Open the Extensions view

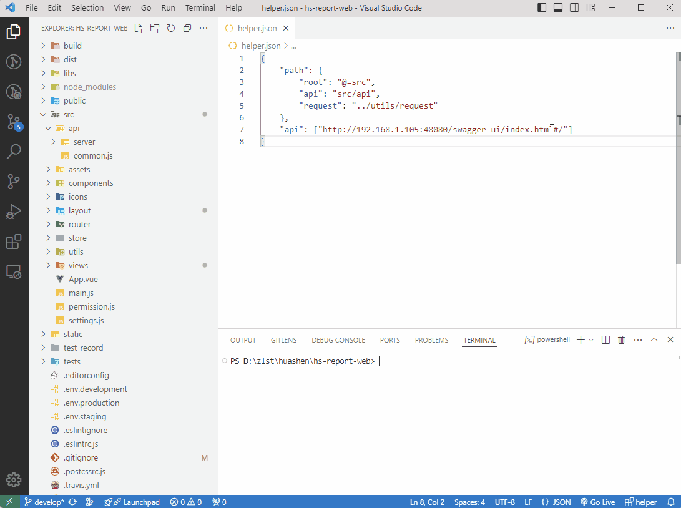tap(14, 242)
